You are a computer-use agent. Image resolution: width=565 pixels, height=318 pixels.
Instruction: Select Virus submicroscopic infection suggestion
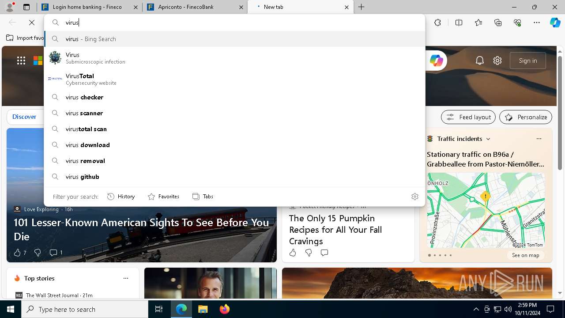click(234, 58)
